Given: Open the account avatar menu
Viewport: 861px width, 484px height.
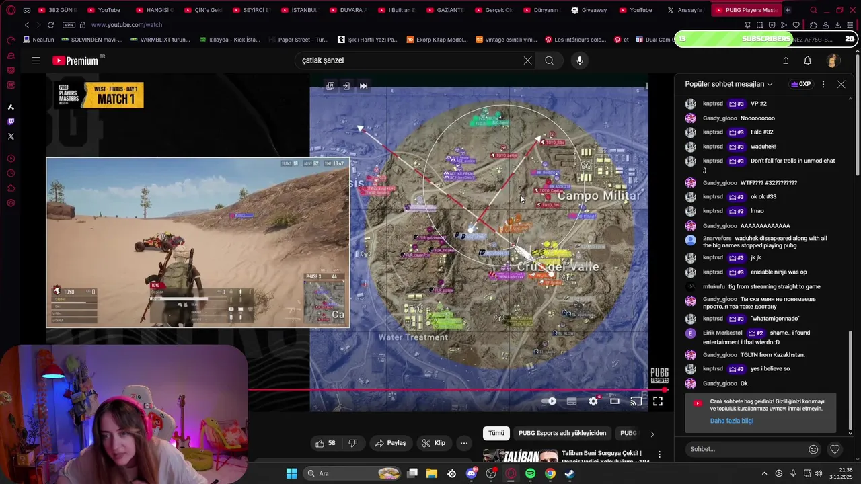Looking at the screenshot, I should (833, 61).
